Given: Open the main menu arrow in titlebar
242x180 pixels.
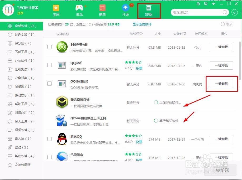Looking at the screenshot, I should (213, 4).
